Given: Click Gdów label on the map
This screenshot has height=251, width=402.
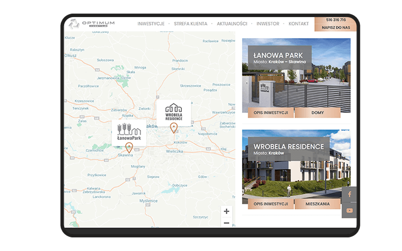Looking at the screenshot, I should [203, 177].
